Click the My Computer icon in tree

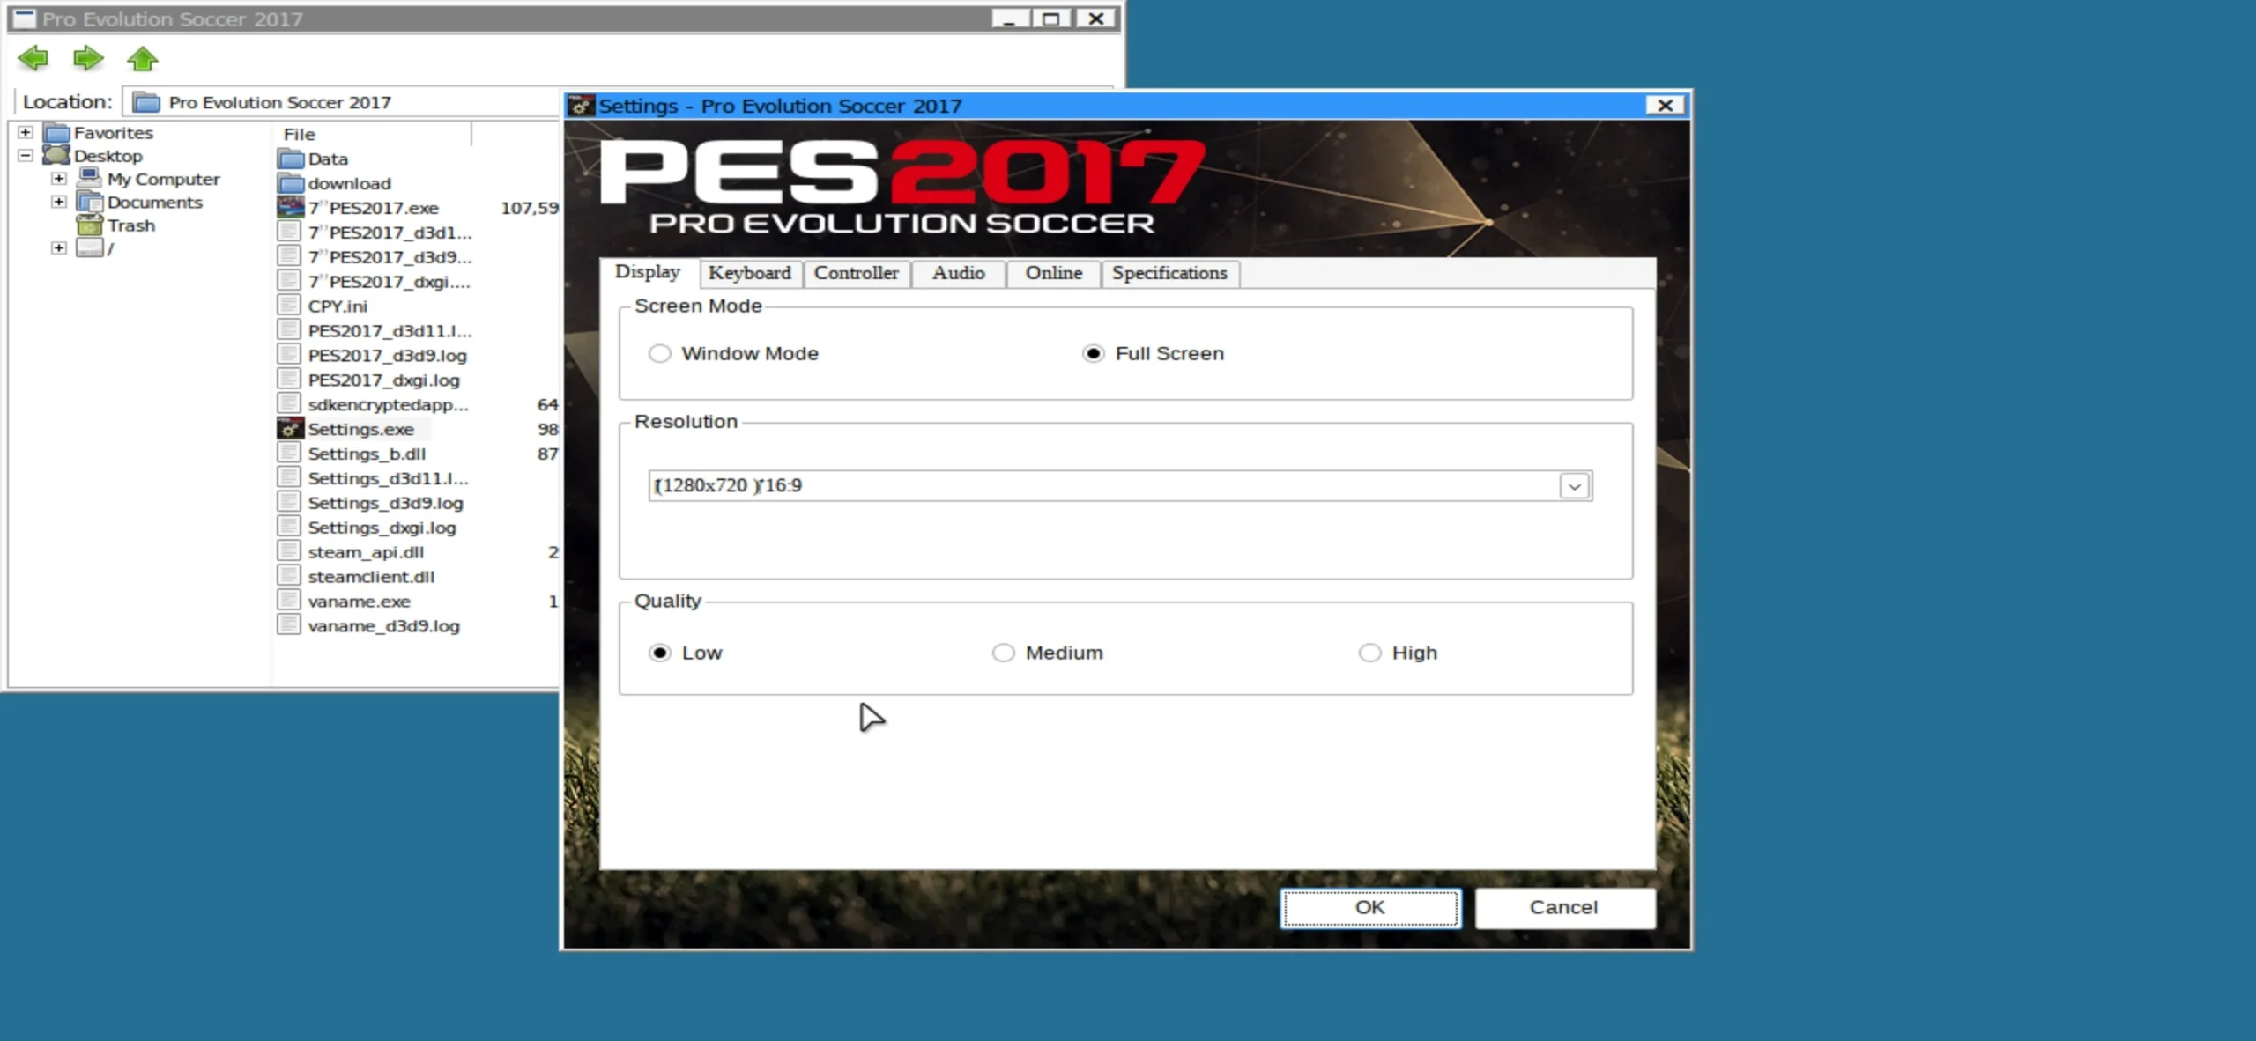click(x=90, y=179)
